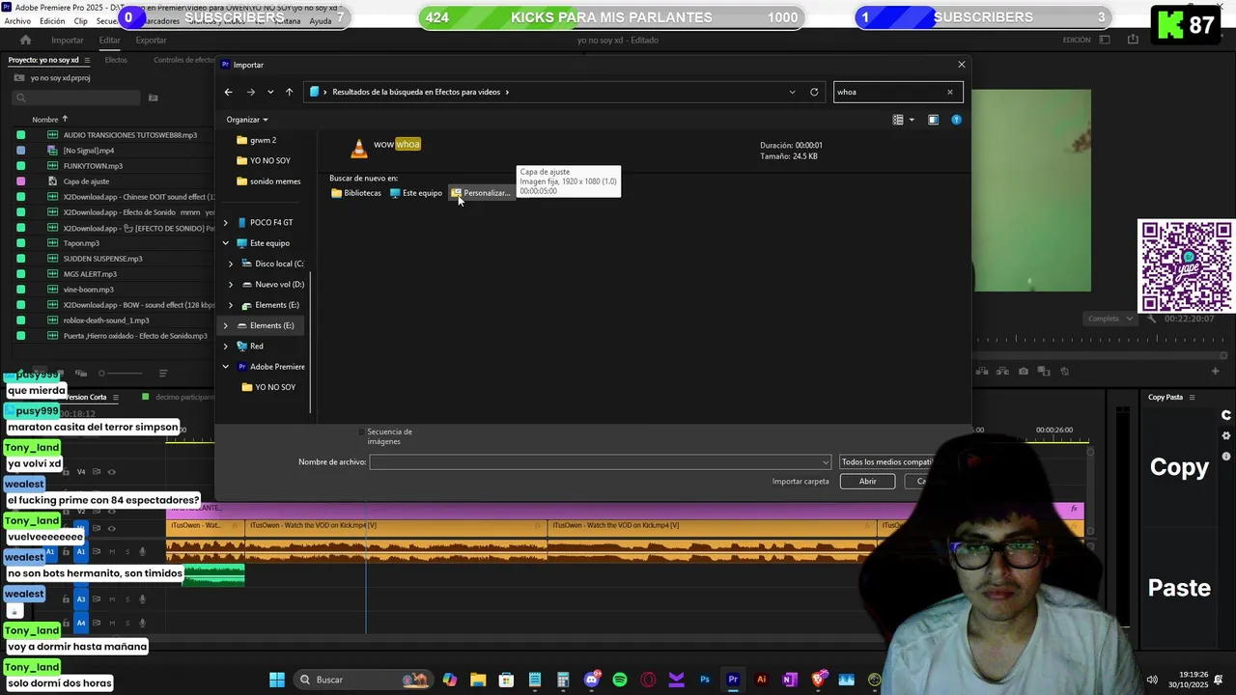The height and width of the screenshot is (695, 1236).
Task: Clear the 'whoa' search text
Action: tap(949, 92)
